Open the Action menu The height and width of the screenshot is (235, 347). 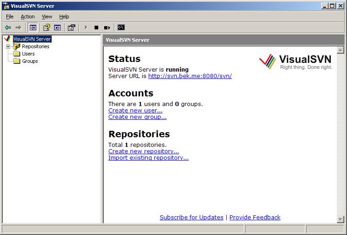[28, 17]
